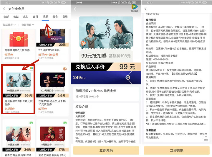
Task: Tap the 249积分 banner on coupon page
Action: [106, 78]
